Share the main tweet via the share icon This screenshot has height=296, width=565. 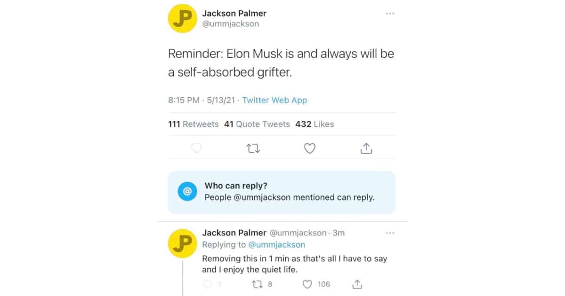coord(366,148)
